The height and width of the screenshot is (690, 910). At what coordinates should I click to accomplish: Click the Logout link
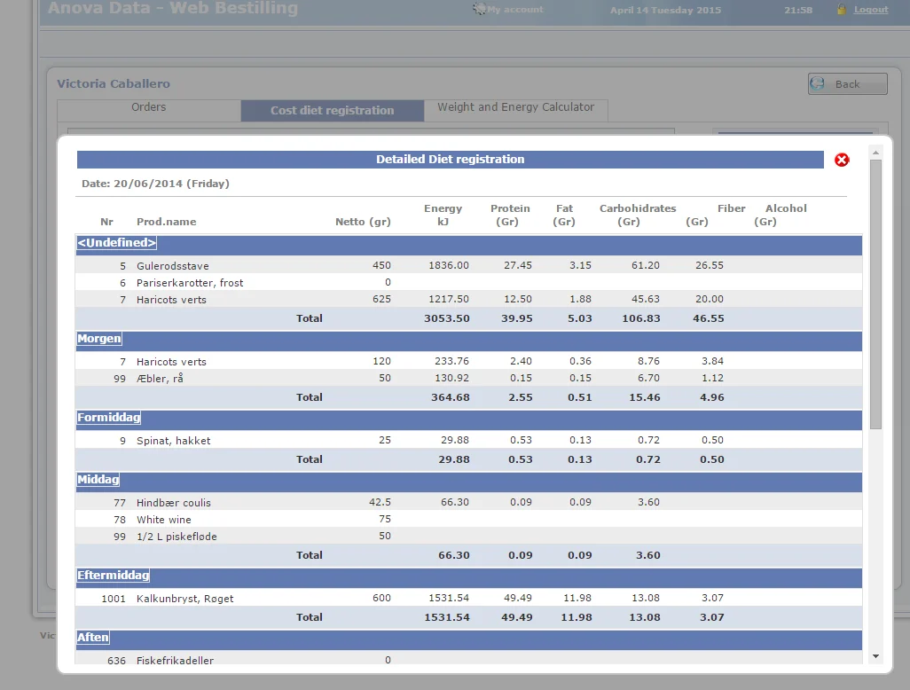870,10
